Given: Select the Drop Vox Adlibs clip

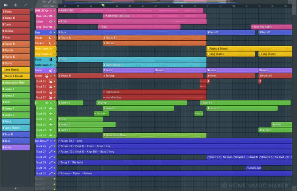Looking at the screenshot, I should (272, 27).
